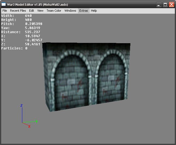Close the War3 Model Editor window

(171, 5)
